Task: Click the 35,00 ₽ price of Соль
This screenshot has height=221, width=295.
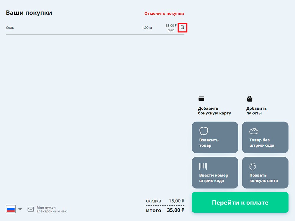Action: (x=171, y=26)
